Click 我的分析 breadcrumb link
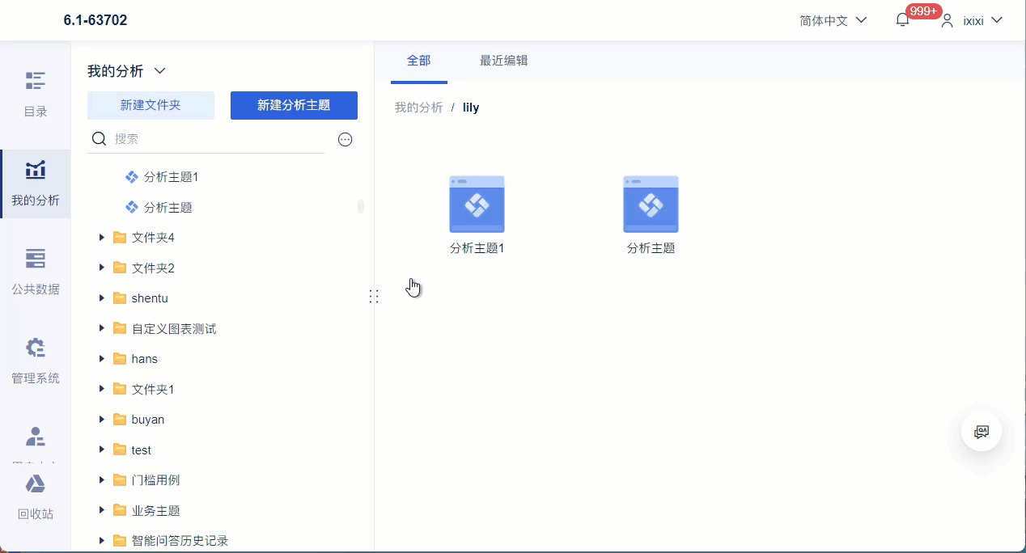1026x553 pixels. pyautogui.click(x=418, y=108)
